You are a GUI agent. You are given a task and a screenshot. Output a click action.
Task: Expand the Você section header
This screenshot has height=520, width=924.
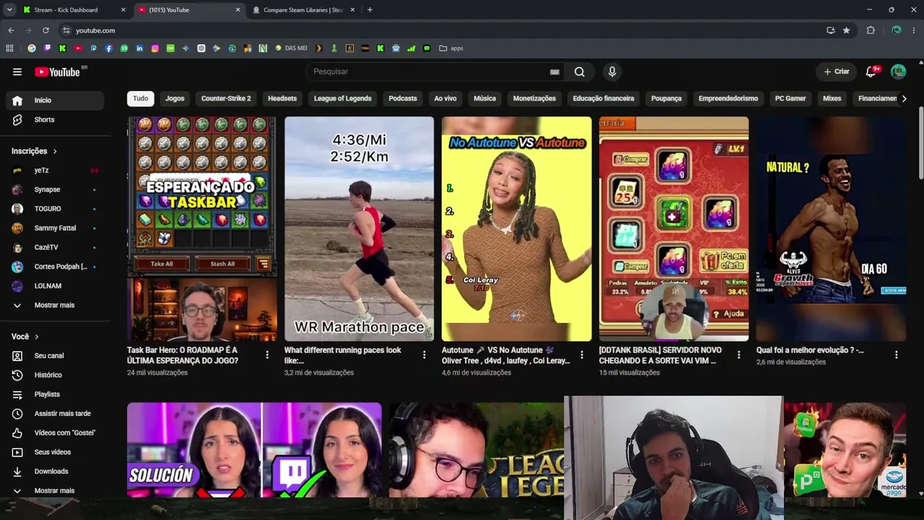pyautogui.click(x=25, y=337)
